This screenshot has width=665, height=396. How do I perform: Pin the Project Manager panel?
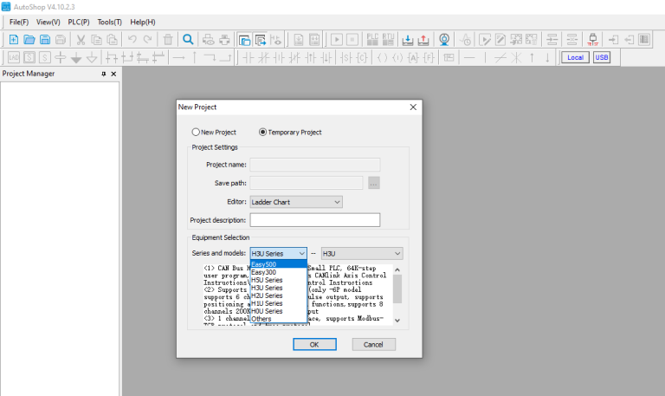pyautogui.click(x=104, y=74)
